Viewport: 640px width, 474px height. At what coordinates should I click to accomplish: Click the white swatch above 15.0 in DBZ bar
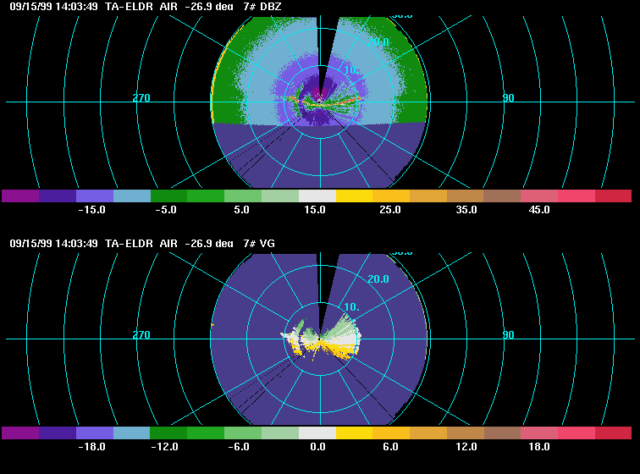[x=317, y=196]
